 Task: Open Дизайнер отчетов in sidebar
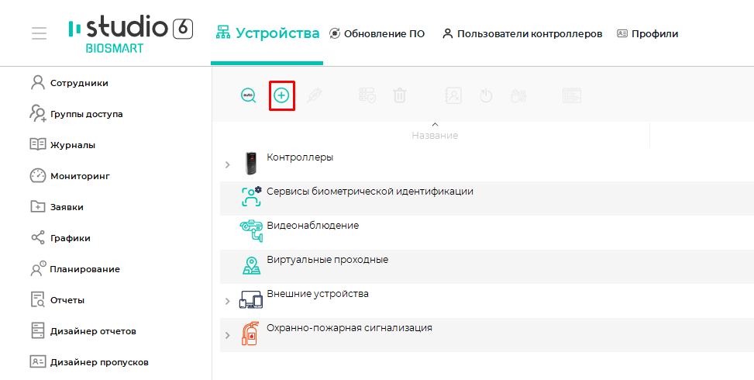[x=93, y=331]
